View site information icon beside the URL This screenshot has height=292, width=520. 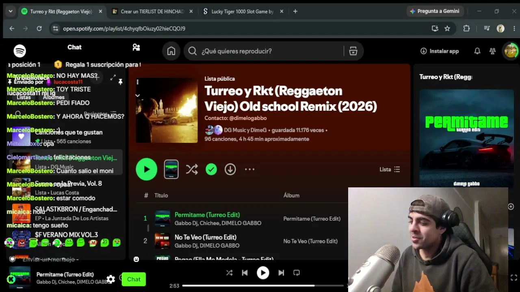55,28
